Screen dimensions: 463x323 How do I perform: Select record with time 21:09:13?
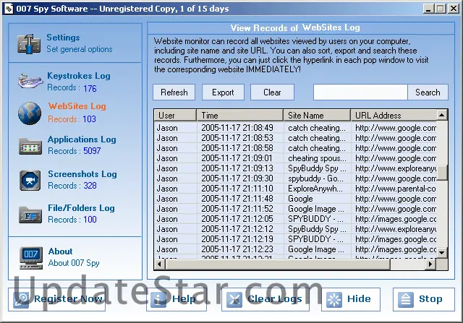point(295,168)
